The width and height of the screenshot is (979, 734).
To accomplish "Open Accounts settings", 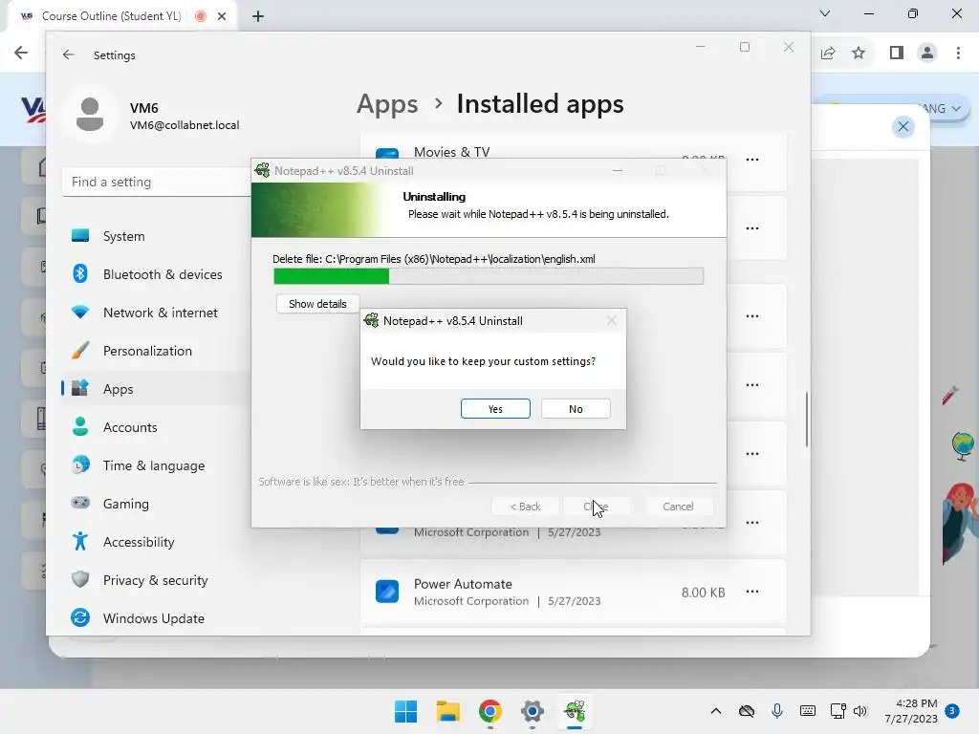I will 156,427.
